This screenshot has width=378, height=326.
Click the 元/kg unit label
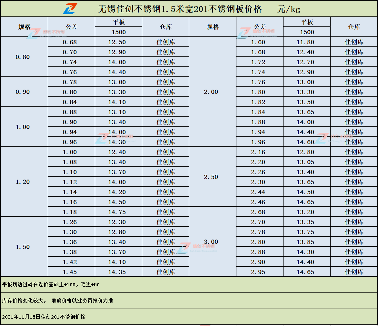coord(289,9)
